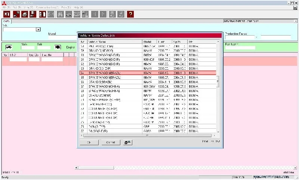Click the dialog horizontal scrollbar thumb

click(147, 135)
